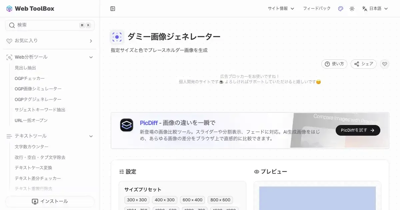Open the color theme palette icon
The width and height of the screenshot is (400, 210).
click(x=340, y=9)
